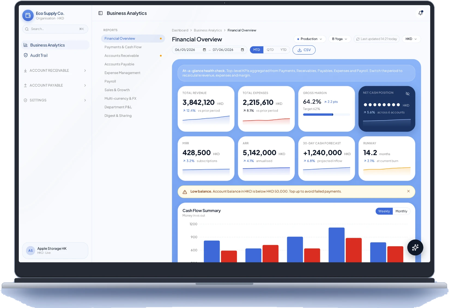The image size is (449, 308).
Task: Export data with CSV button
Action: pyautogui.click(x=304, y=50)
